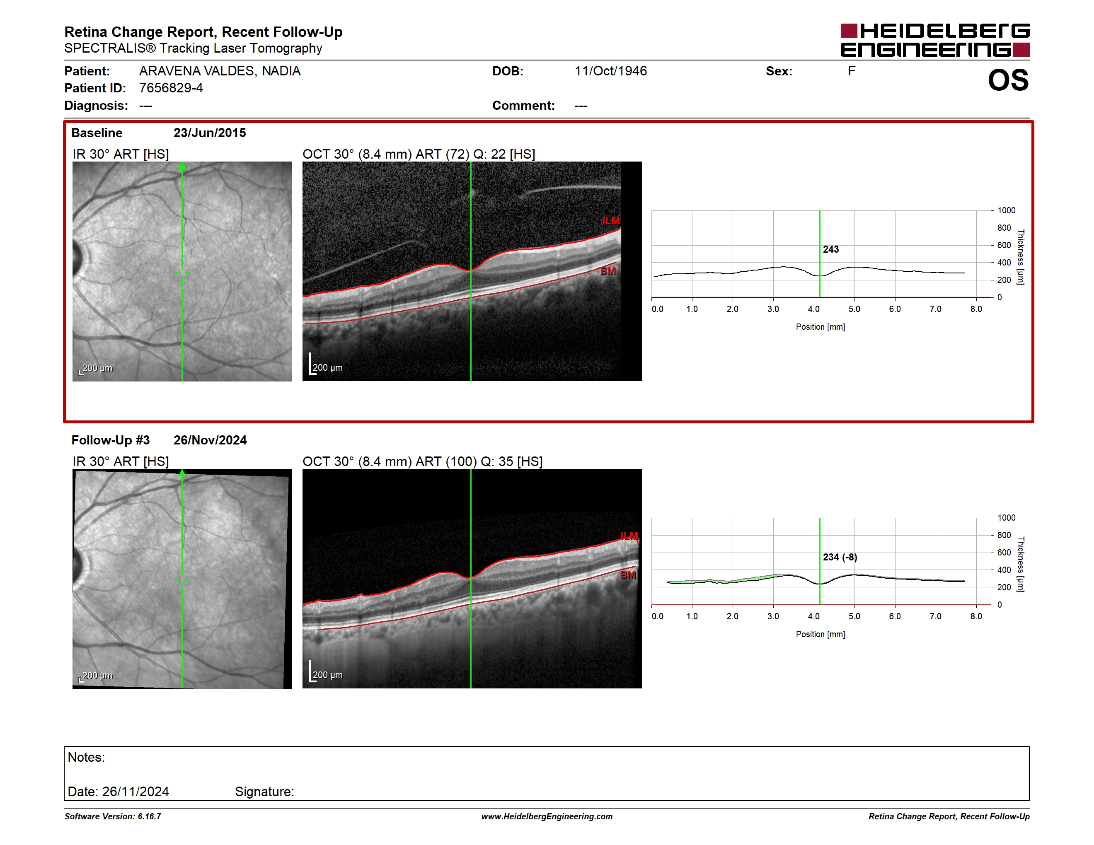Viewport: 1094px width, 845px height.
Task: Click the baseline date 23/Jun/2015
Action: 210,133
